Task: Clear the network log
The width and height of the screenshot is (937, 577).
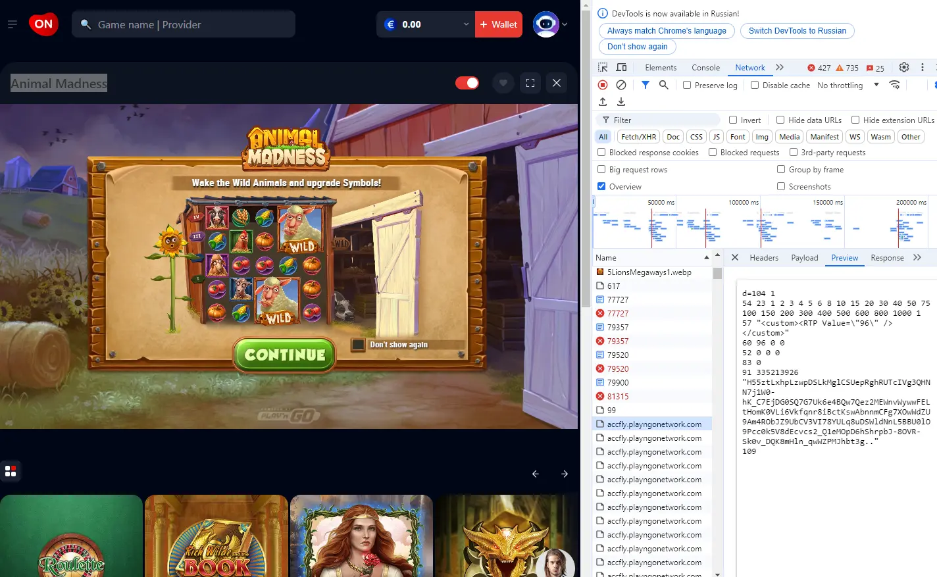Action: click(621, 85)
